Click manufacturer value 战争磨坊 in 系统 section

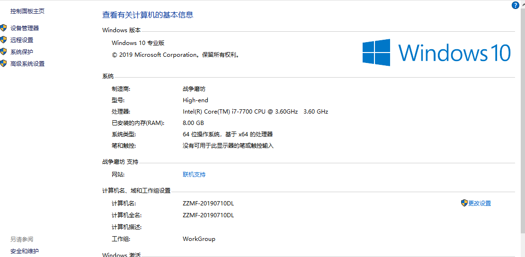pyautogui.click(x=194, y=89)
